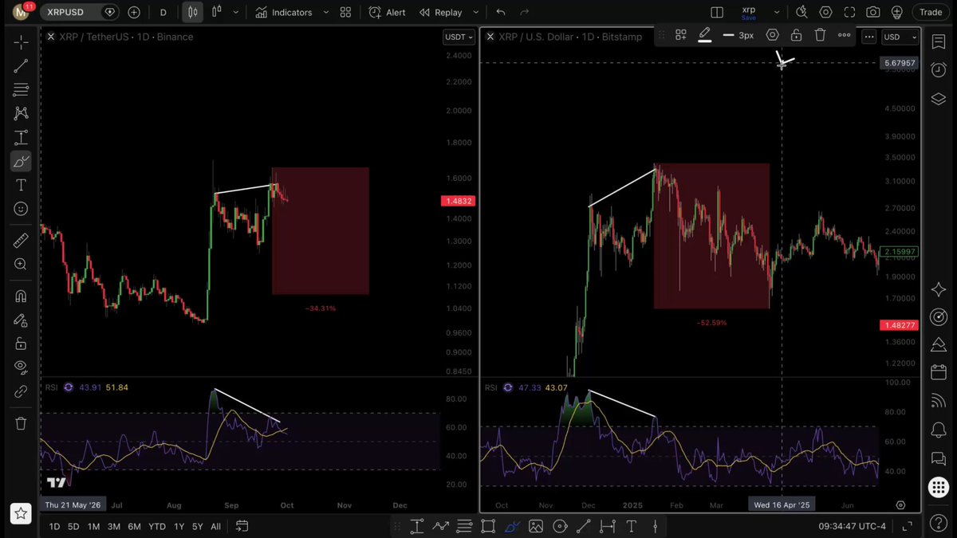
Task: Open the patterns tool in left sidebar
Action: point(21,113)
